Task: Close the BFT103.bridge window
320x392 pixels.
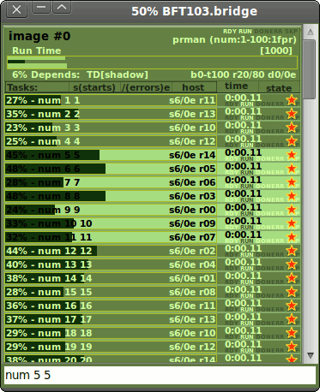Action: 17,9
